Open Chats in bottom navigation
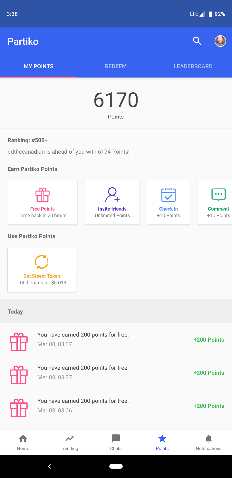232x478 pixels. point(116,442)
